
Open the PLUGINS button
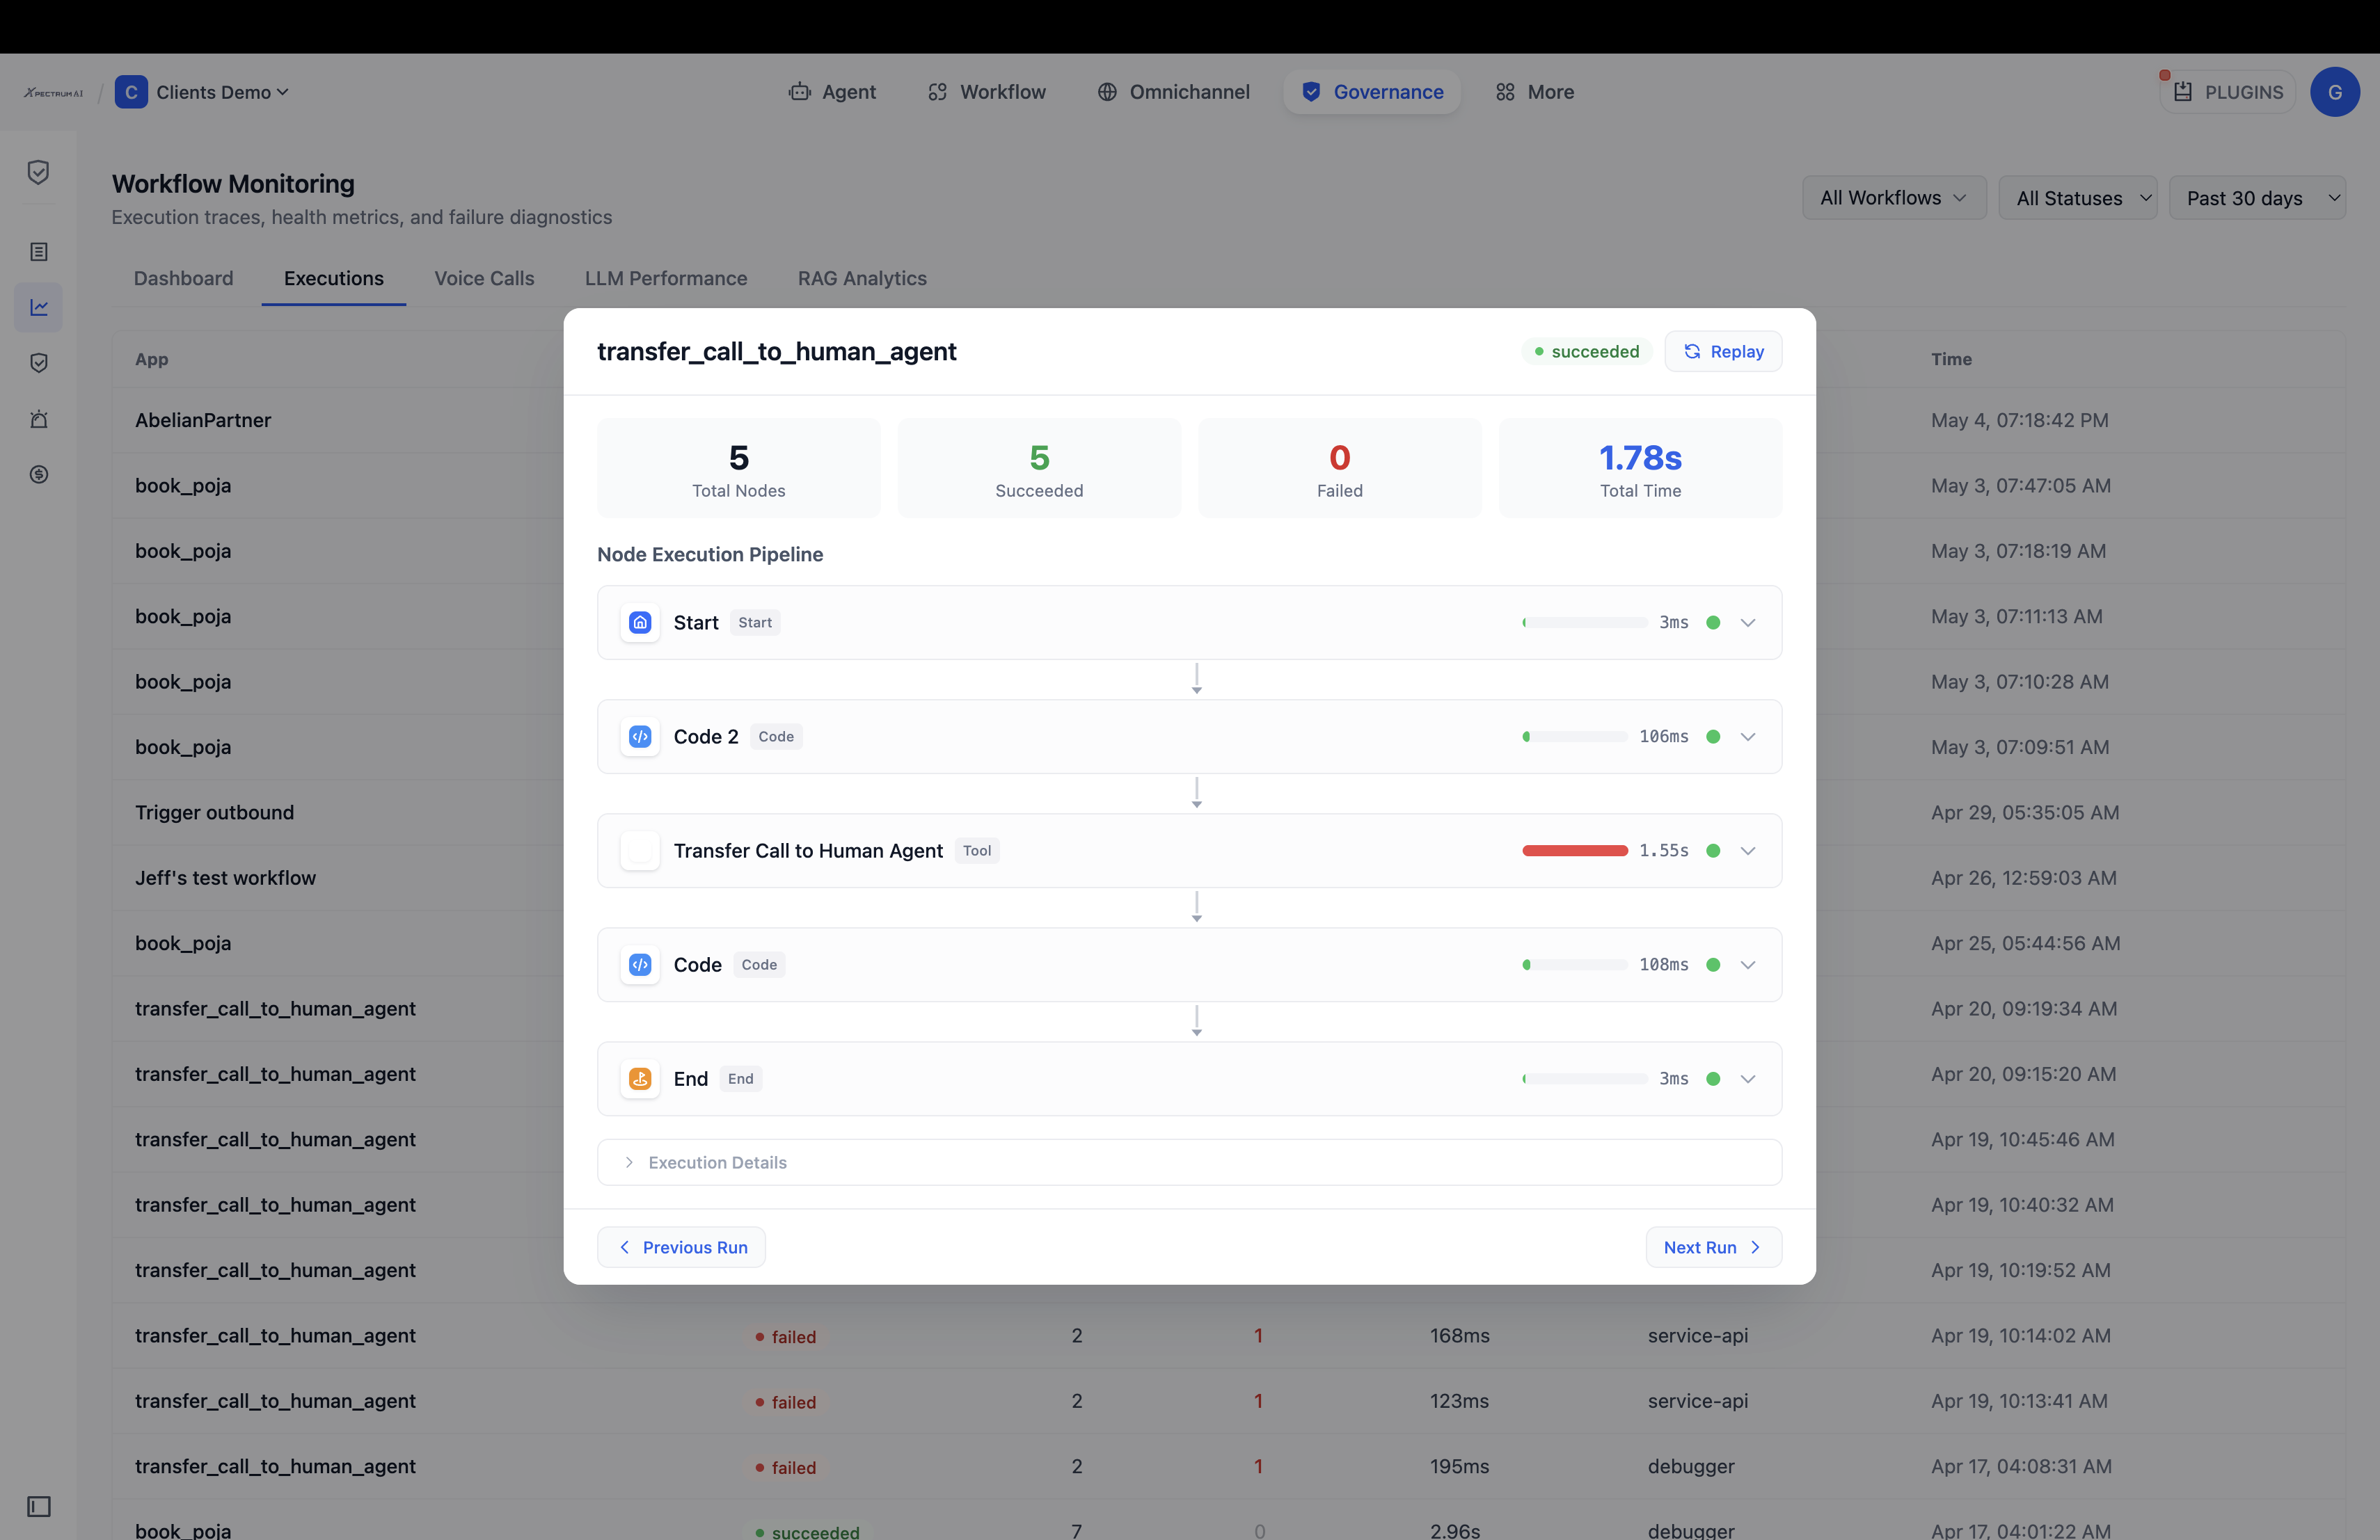click(x=2227, y=92)
